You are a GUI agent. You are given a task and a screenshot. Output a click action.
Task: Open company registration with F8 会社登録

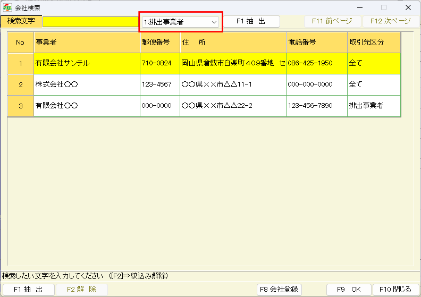click(279, 290)
